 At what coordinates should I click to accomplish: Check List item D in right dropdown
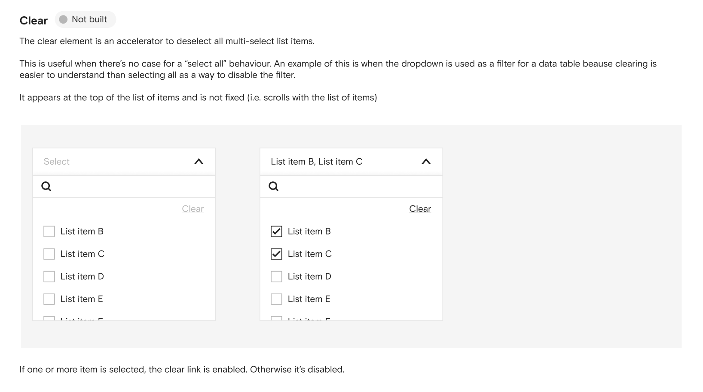(x=276, y=277)
